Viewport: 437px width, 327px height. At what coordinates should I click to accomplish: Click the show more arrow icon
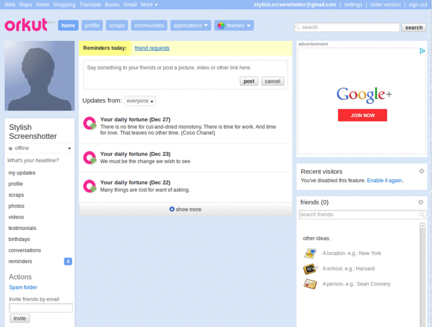(x=172, y=209)
